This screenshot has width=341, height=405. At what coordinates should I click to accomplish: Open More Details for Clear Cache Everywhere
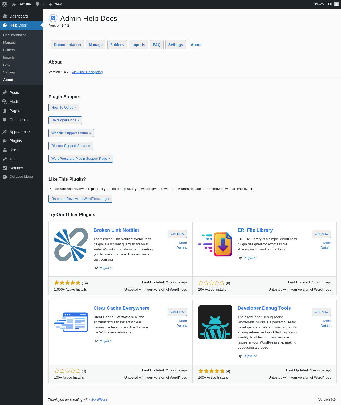[182, 323]
